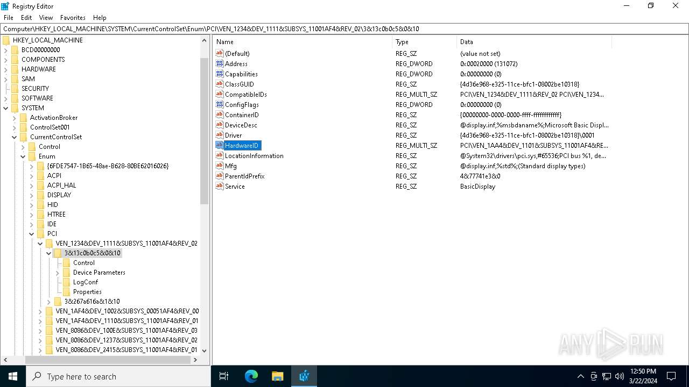Collapse the PCI key

coord(32,233)
